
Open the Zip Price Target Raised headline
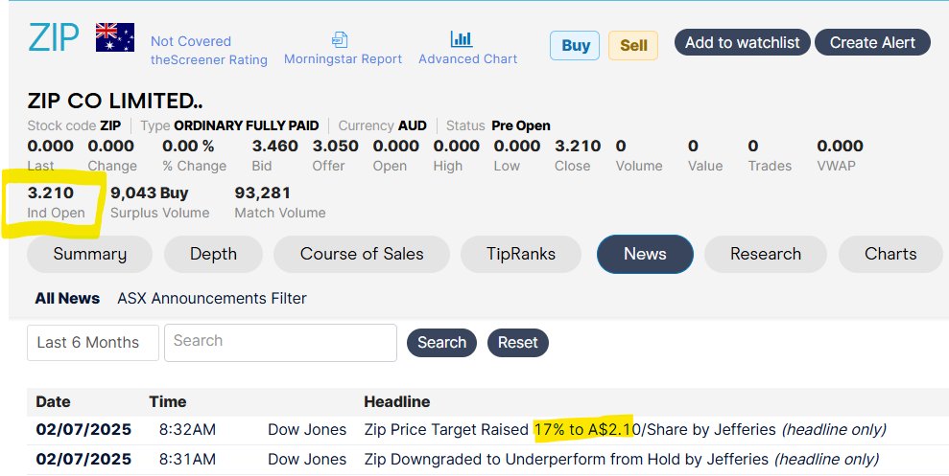click(x=626, y=429)
